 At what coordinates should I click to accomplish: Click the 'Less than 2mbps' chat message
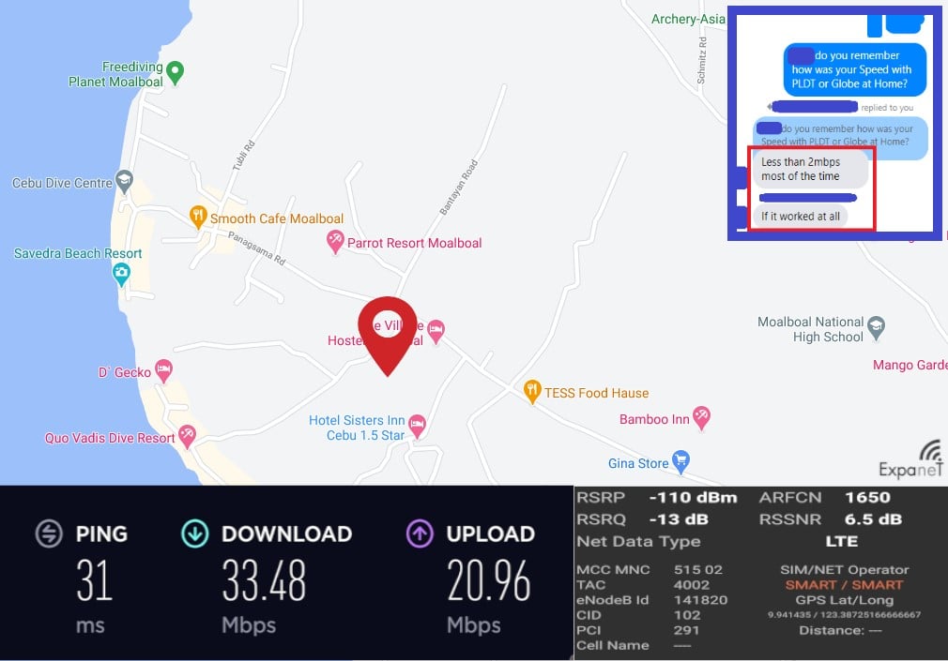810,169
